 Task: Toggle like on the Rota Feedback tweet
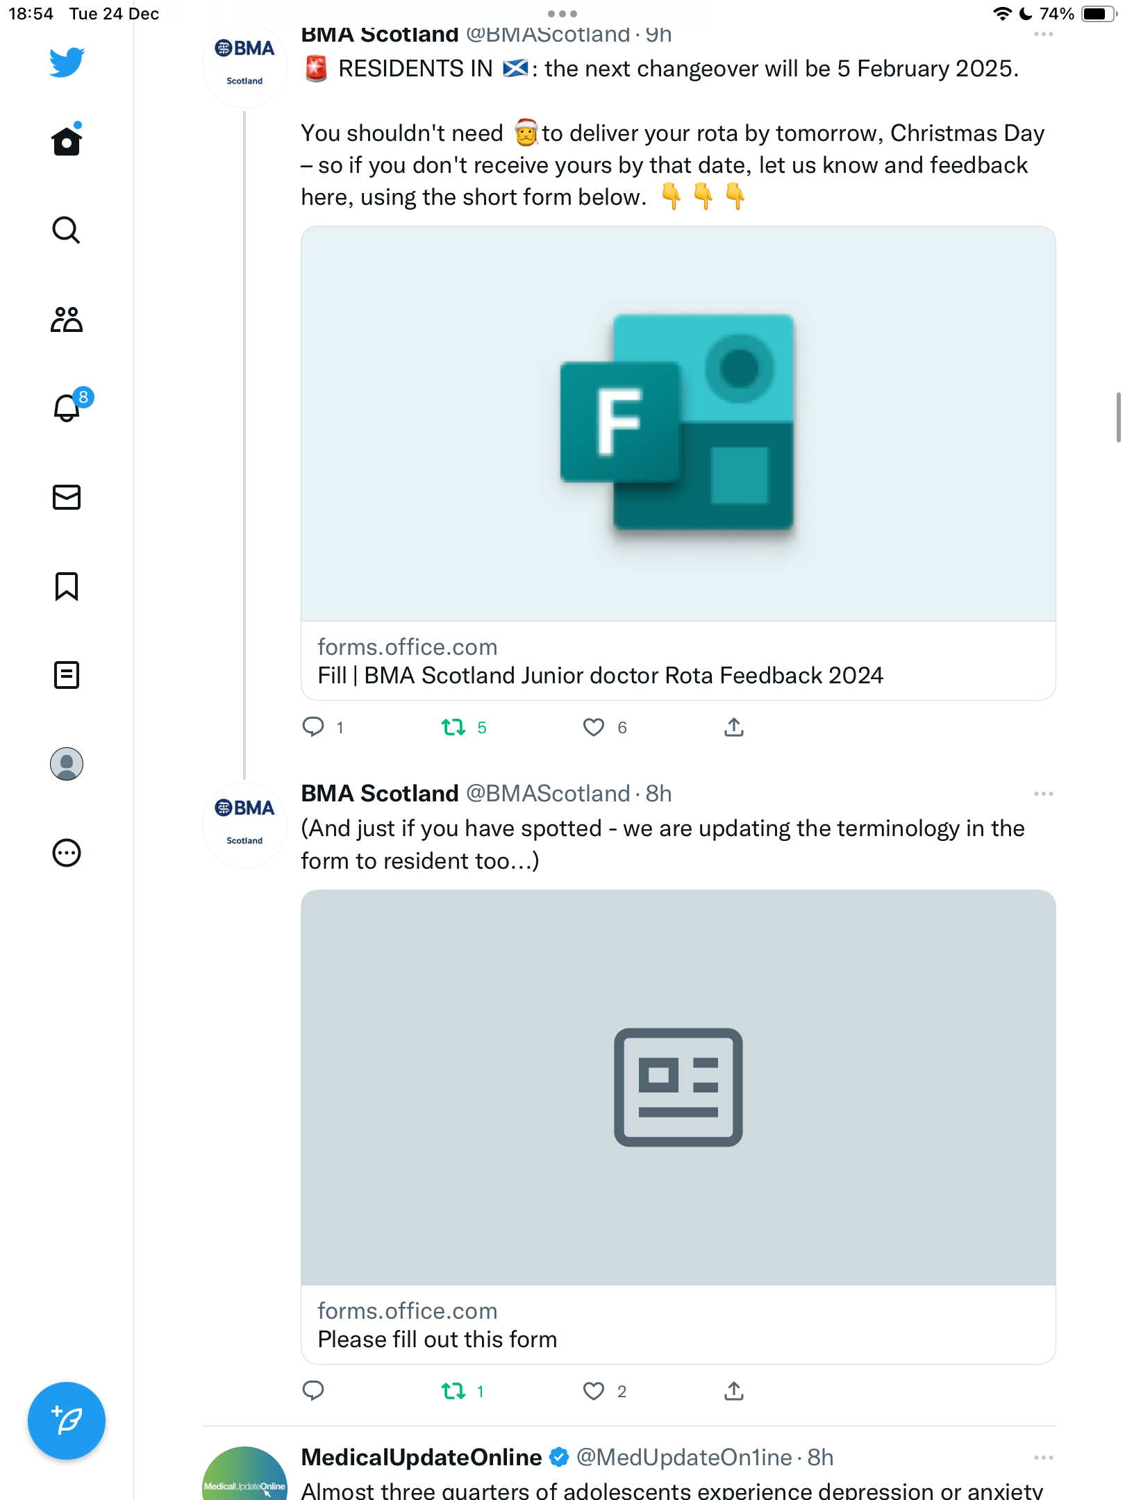(x=594, y=727)
